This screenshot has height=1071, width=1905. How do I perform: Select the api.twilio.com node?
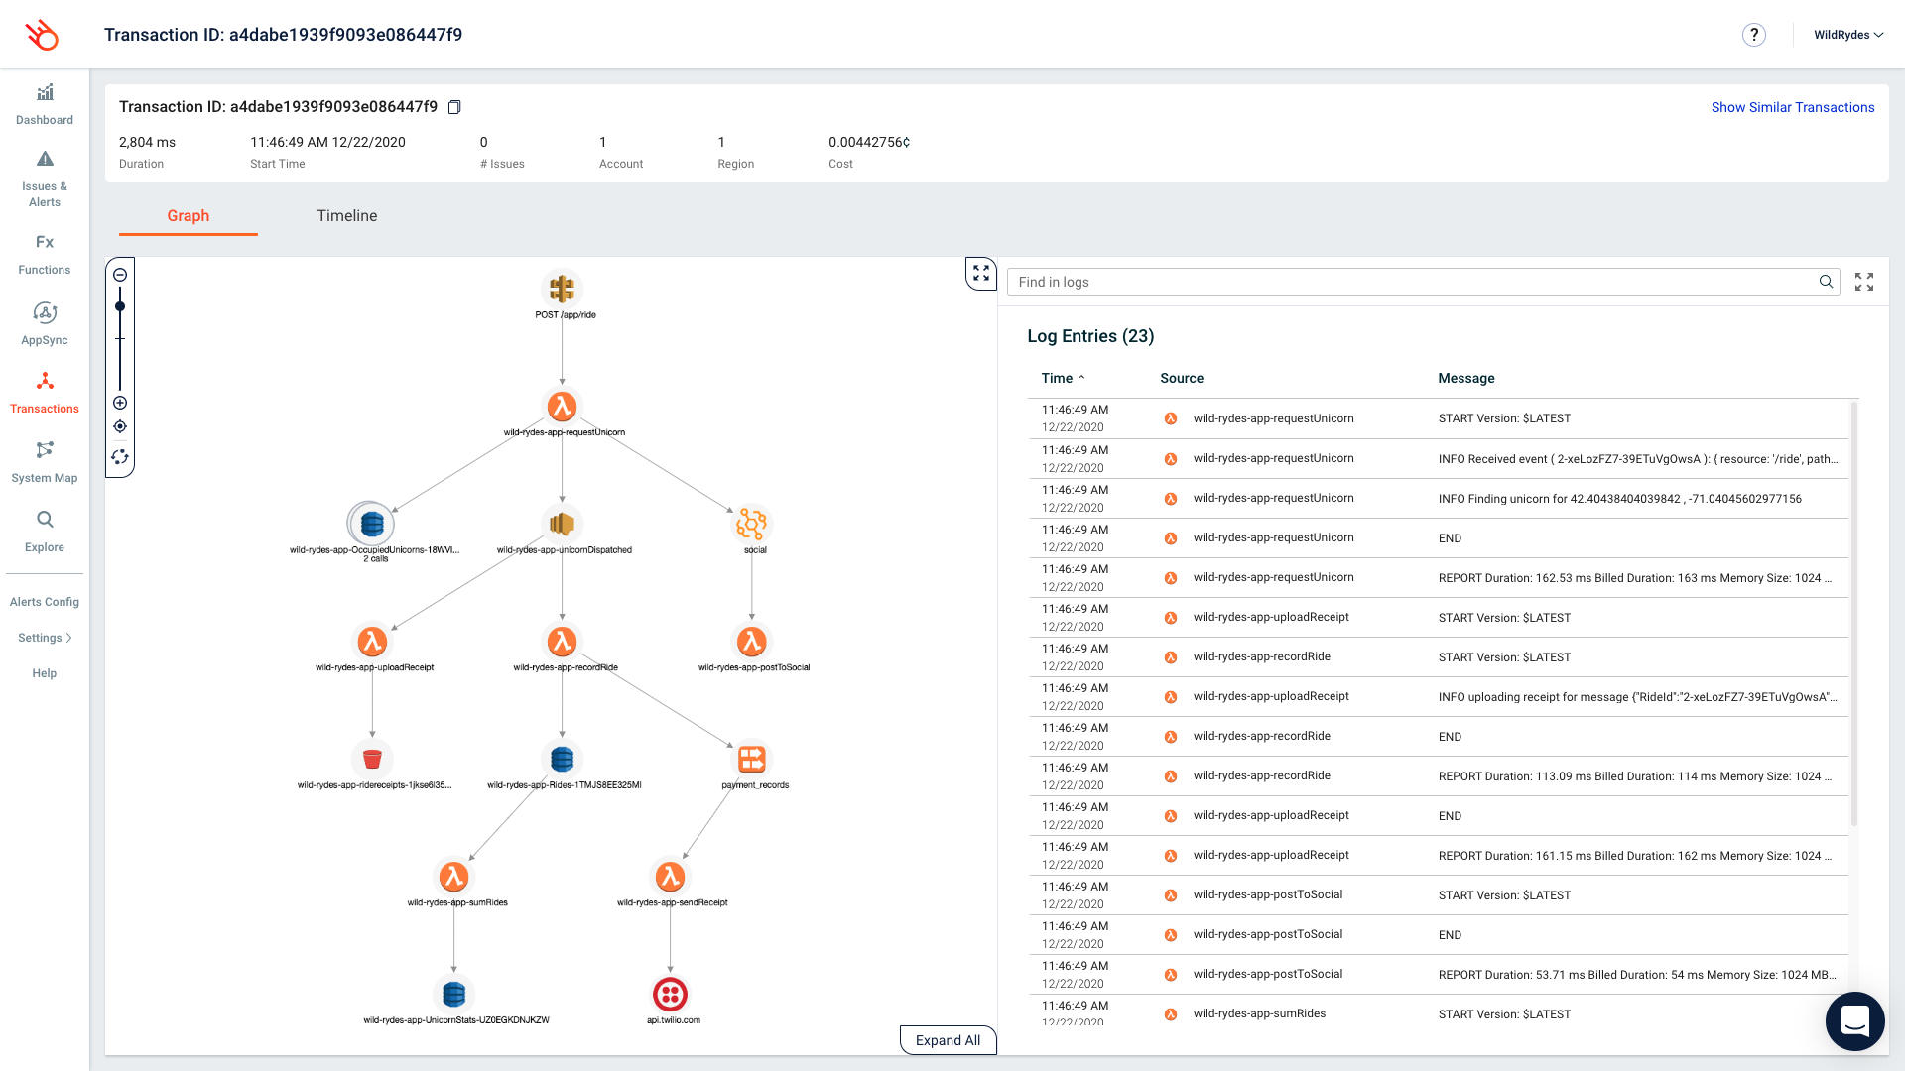point(671,994)
